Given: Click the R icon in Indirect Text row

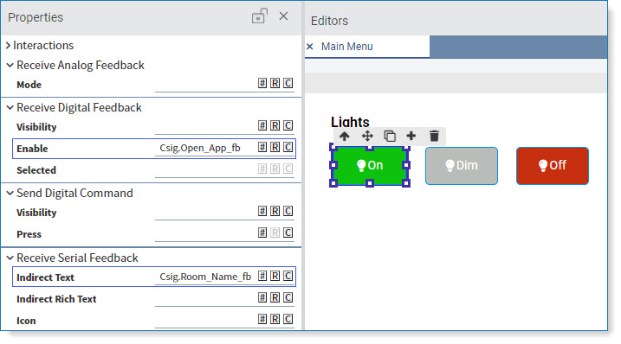Looking at the screenshot, I should (x=275, y=276).
